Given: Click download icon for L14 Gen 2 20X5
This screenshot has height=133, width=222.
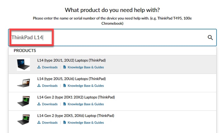Looking at the screenshot, I should pyautogui.click(x=39, y=123).
